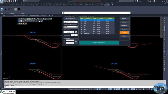Open the Alignments menu
Image resolution: width=168 pixels, height=94 pixels.
tap(62, 3)
